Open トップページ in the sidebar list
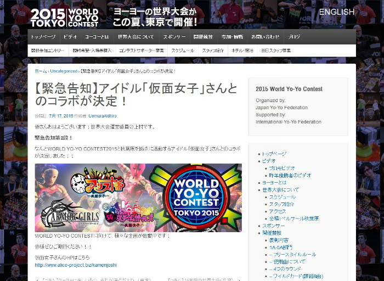This screenshot has width=384, height=281. (274, 154)
